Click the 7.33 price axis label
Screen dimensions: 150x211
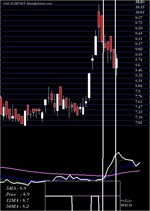(x=139, y=112)
